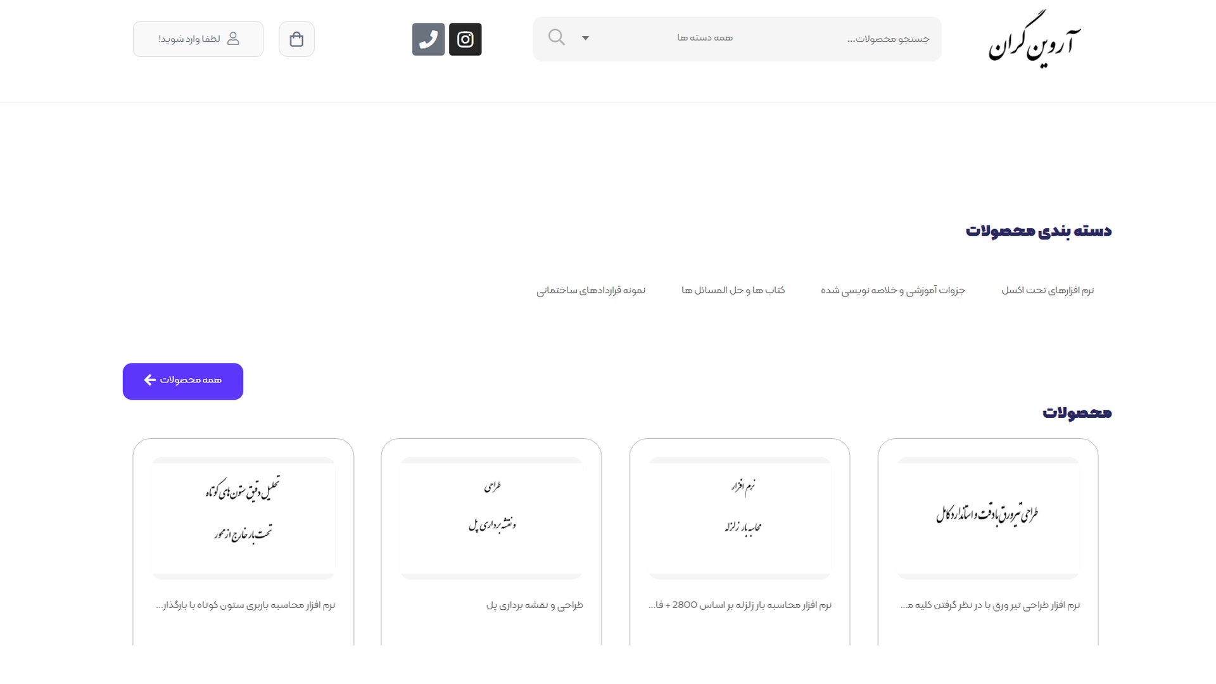
Task: Open the طراحی تیرورق product thumbnail
Action: point(988,518)
